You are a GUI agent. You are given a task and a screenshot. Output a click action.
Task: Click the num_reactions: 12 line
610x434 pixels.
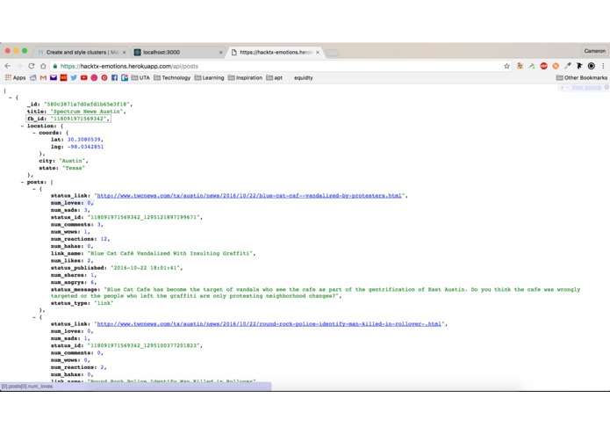(80, 239)
